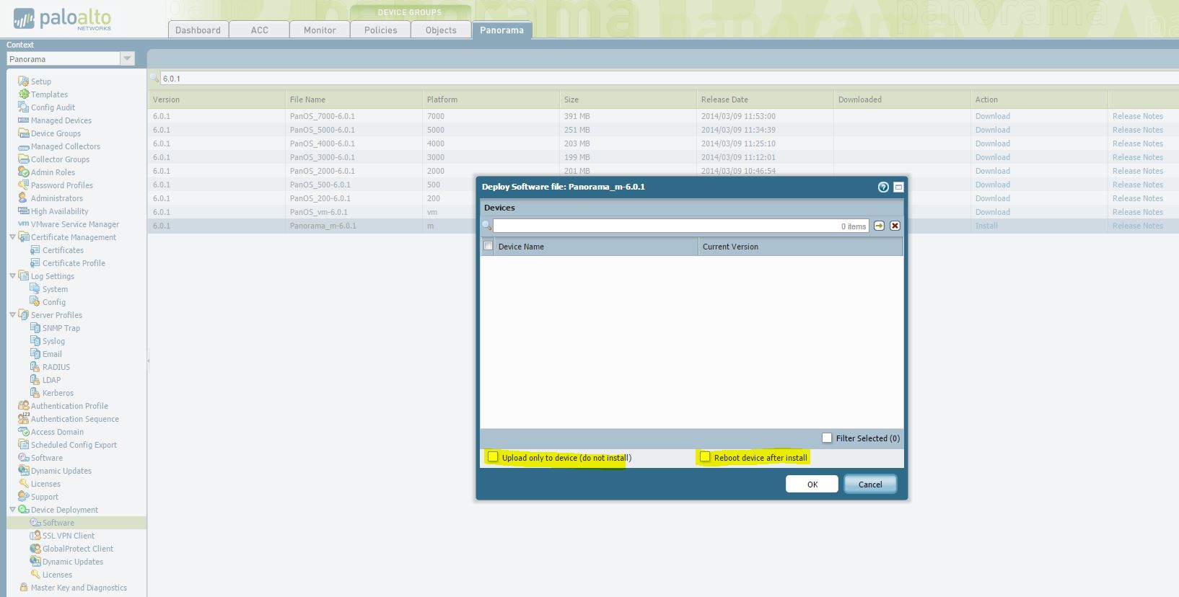
Task: Open Release Notes for PanOS_vm-6.0.1
Action: click(1138, 212)
